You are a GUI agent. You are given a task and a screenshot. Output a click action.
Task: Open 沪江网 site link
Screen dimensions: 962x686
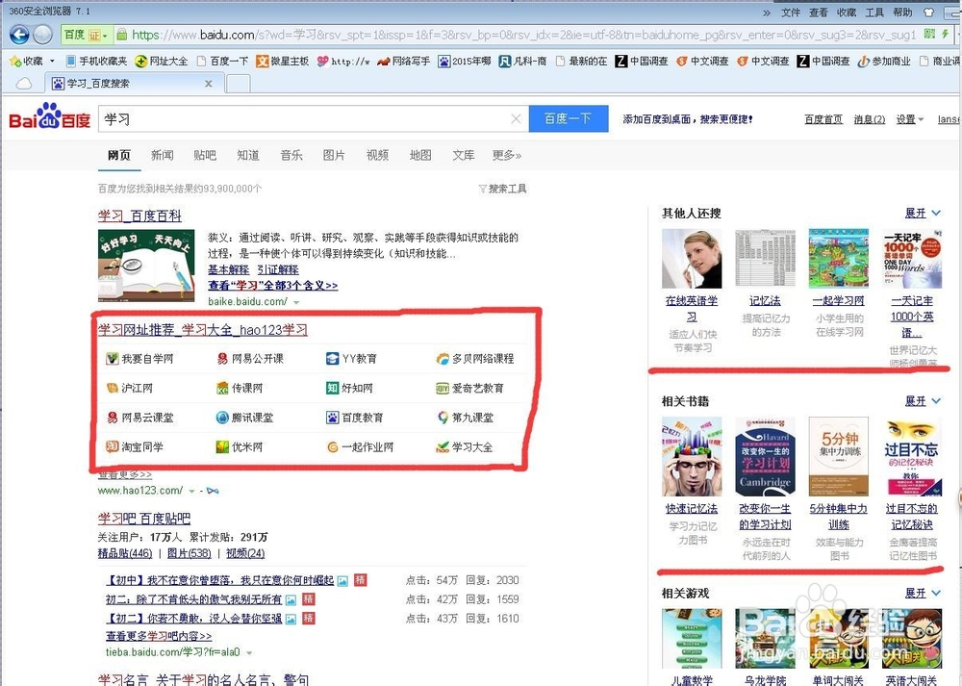pyautogui.click(x=130, y=388)
